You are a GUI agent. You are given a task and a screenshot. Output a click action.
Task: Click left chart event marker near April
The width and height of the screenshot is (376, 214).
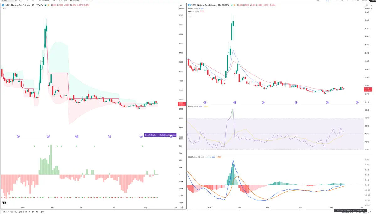(110, 136)
